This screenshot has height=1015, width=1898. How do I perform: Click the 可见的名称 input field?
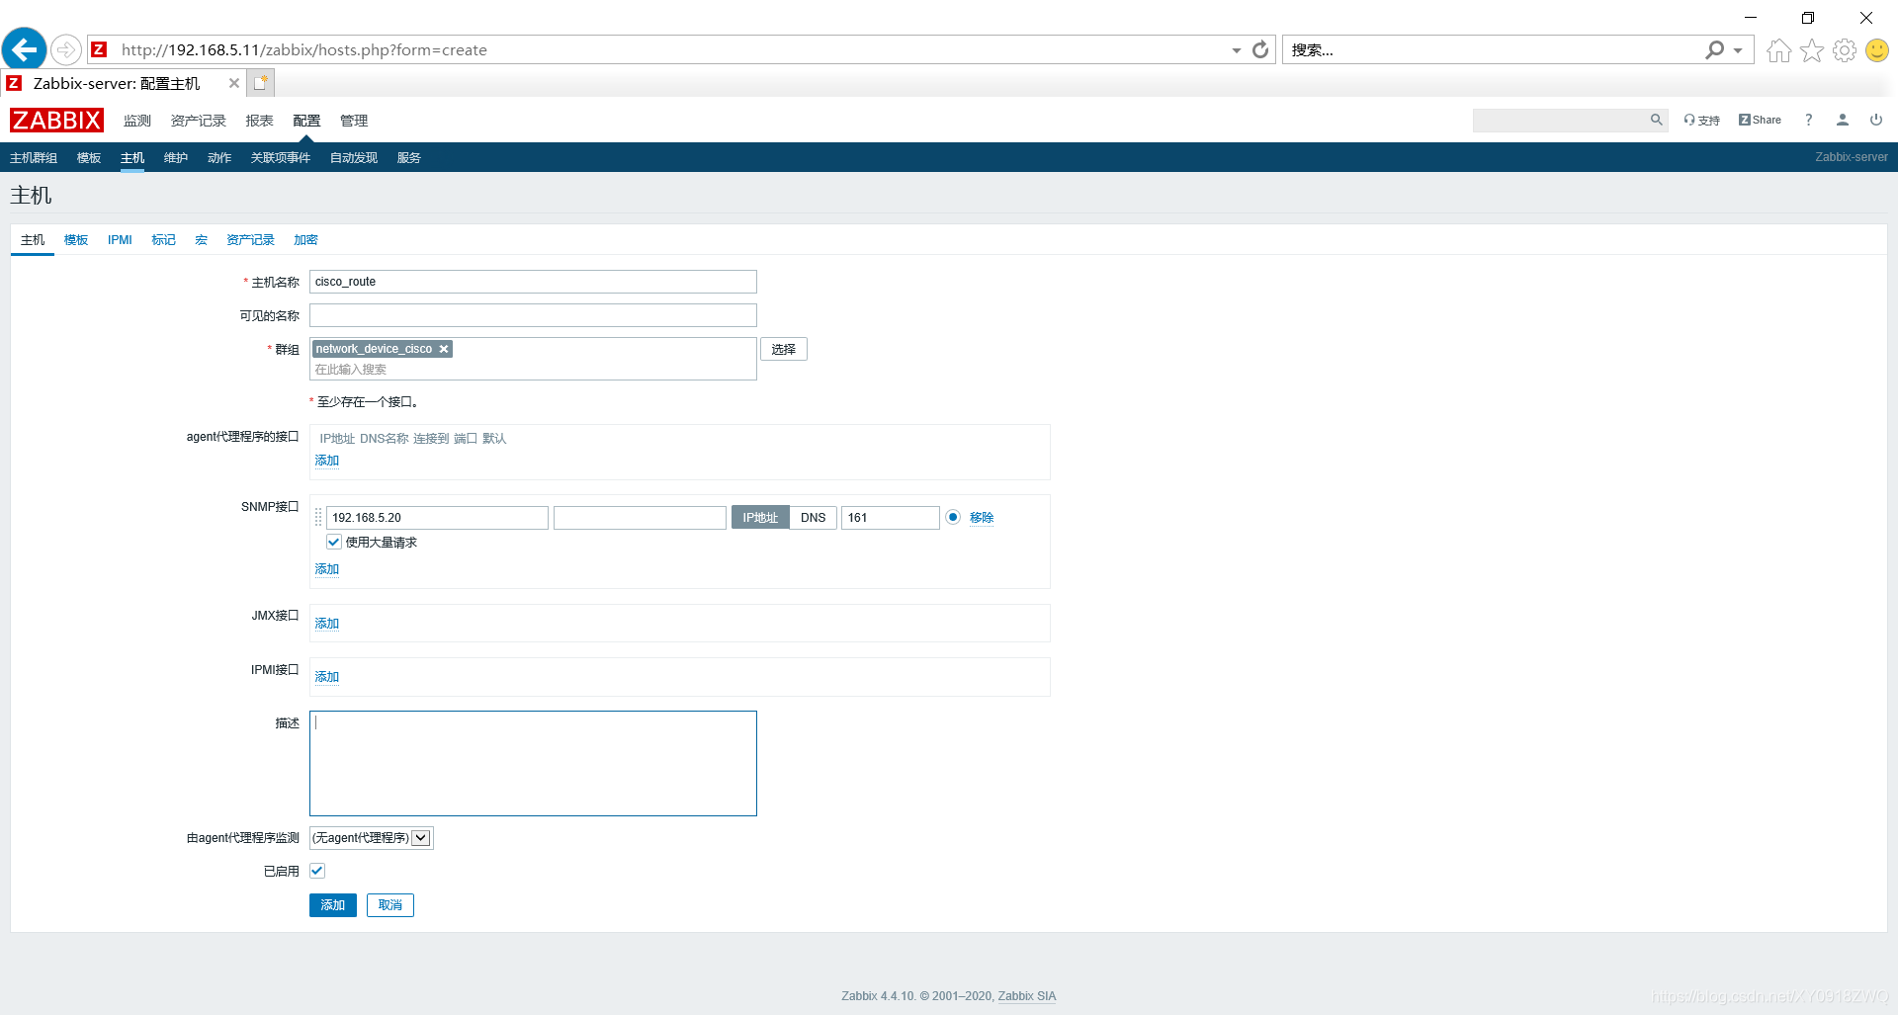click(533, 315)
